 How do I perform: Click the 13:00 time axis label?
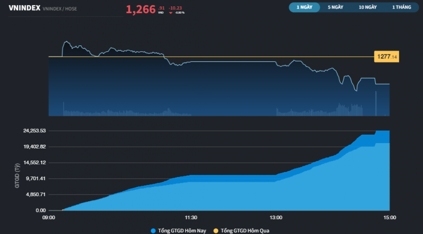276,217
